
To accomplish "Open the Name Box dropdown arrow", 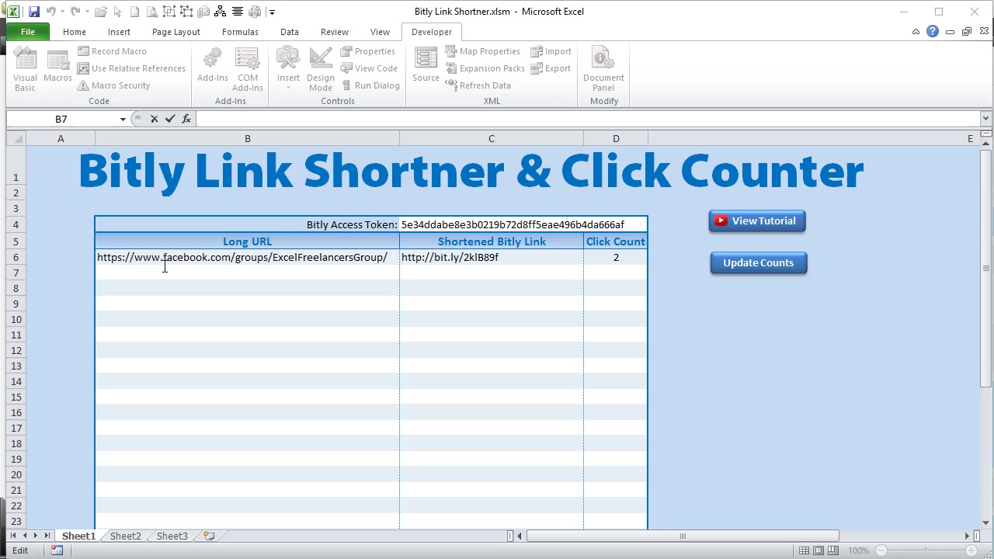I will point(123,119).
